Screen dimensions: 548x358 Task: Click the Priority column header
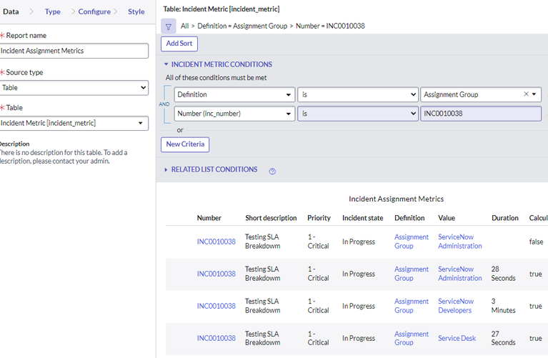pyautogui.click(x=319, y=218)
